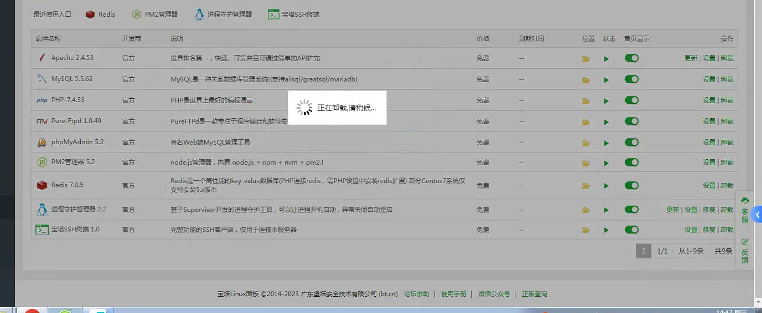Click the PM2管理器 status play icon

606,163
